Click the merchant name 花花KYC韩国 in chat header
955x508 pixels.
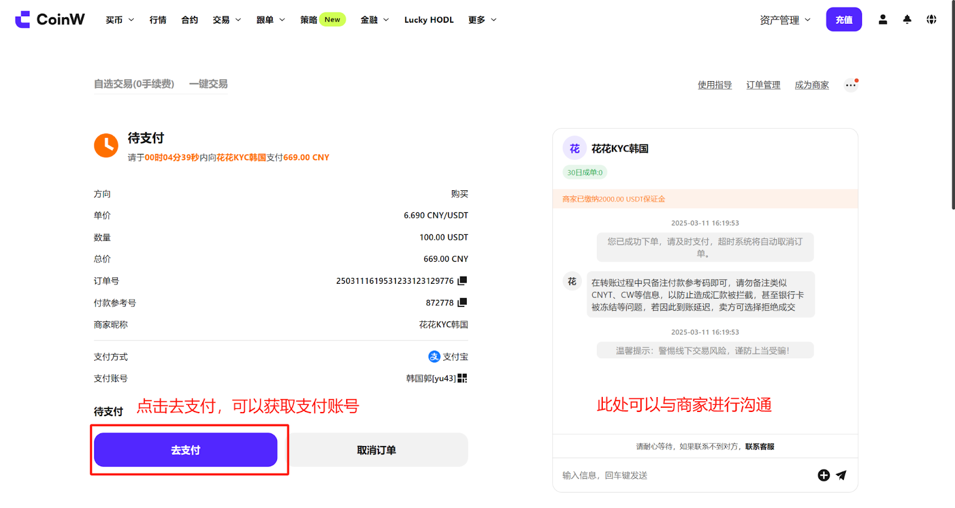620,148
